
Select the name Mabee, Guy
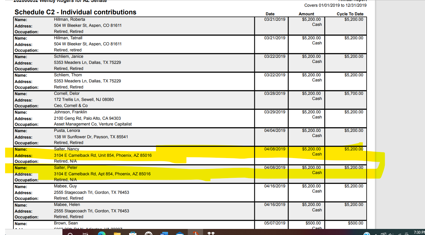[65, 186]
